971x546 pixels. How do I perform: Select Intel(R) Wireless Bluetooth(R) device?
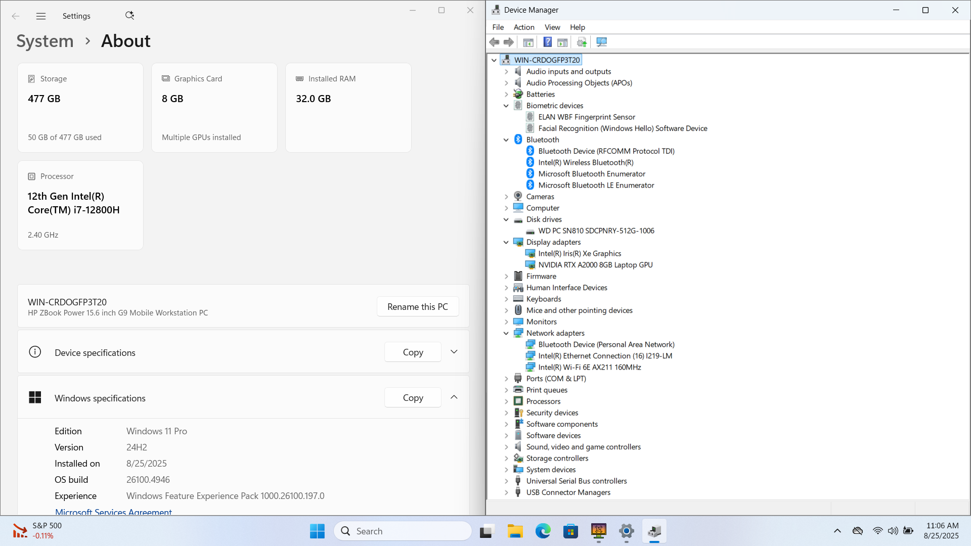click(585, 162)
